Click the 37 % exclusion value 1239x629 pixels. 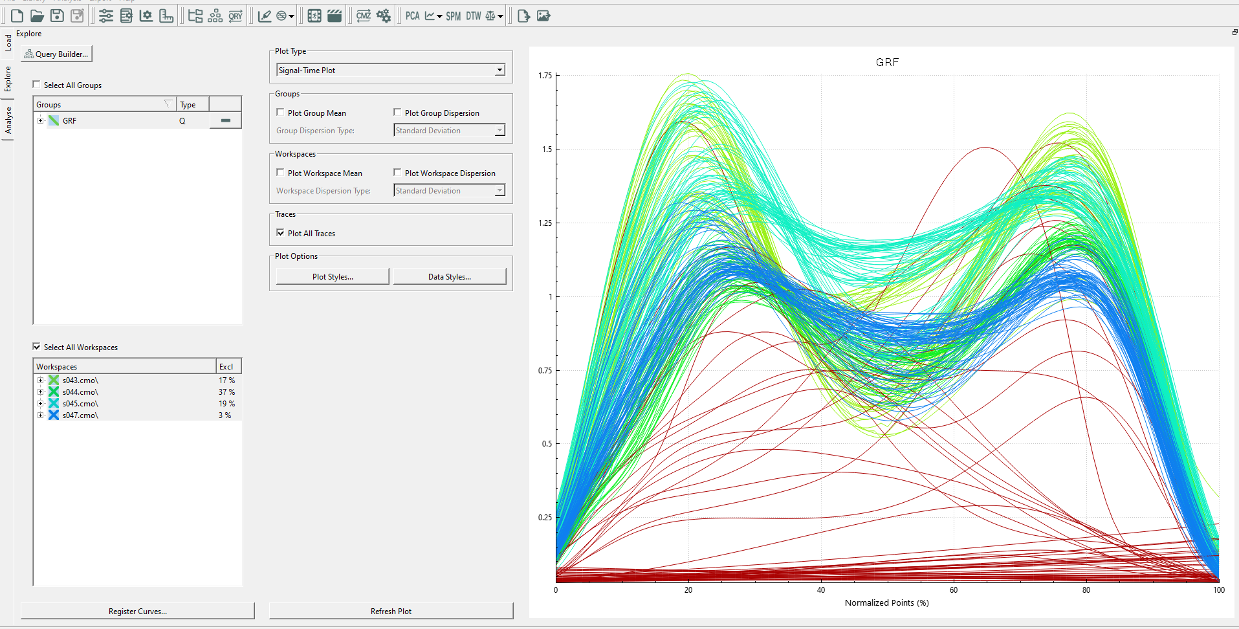click(227, 392)
